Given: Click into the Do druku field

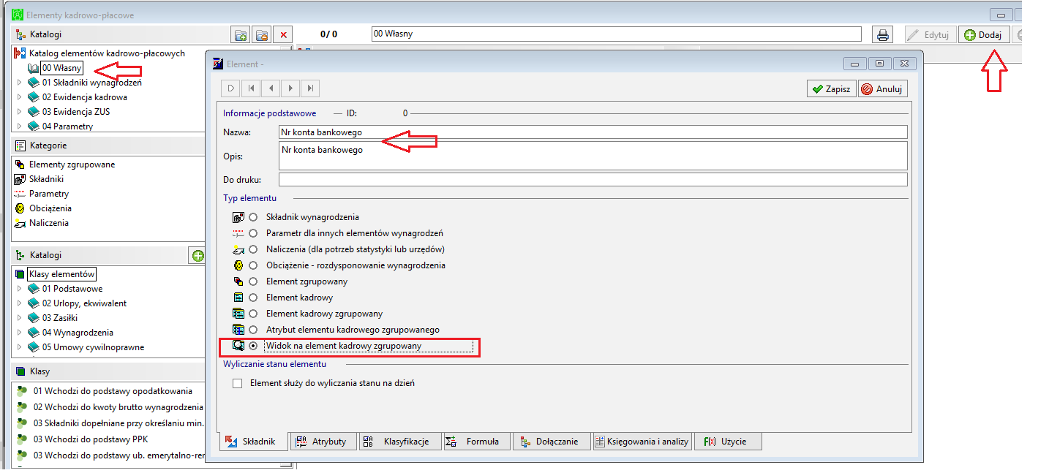Looking at the screenshot, I should pos(593,179).
